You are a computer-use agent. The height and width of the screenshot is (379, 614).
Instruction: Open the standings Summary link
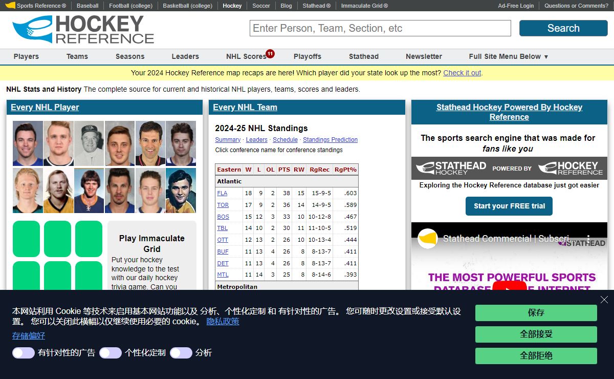click(x=228, y=140)
